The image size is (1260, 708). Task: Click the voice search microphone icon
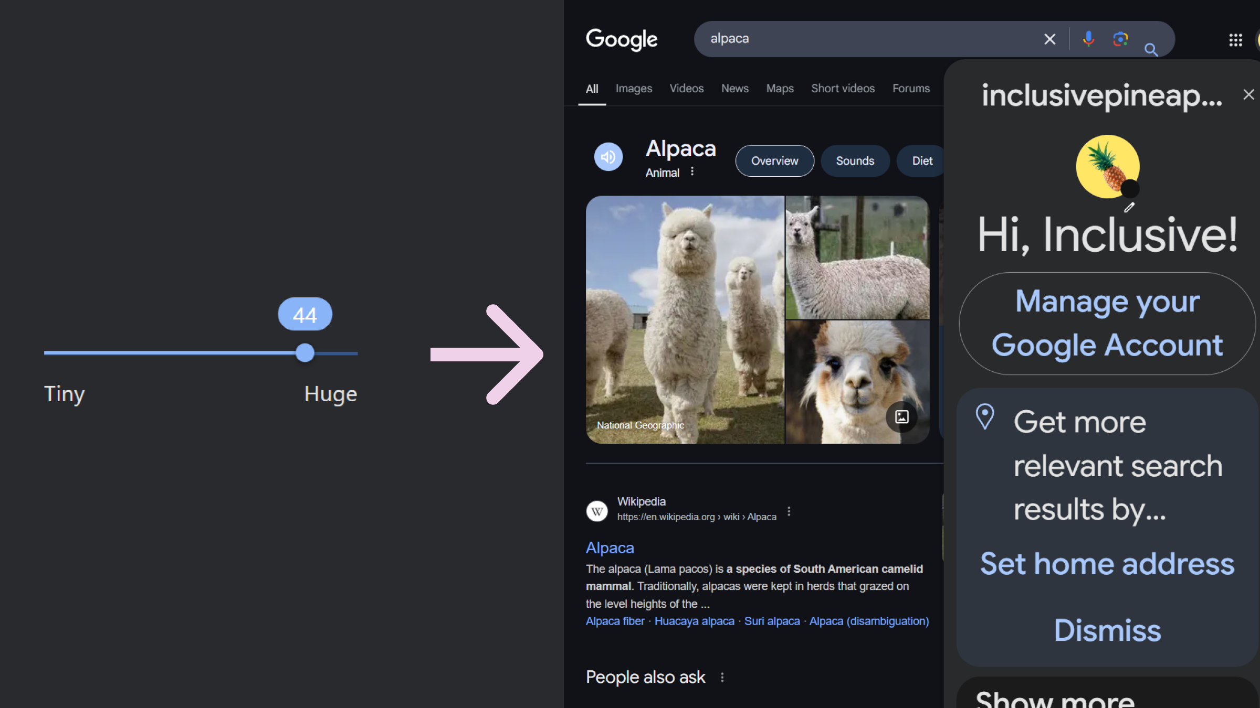[1088, 39]
